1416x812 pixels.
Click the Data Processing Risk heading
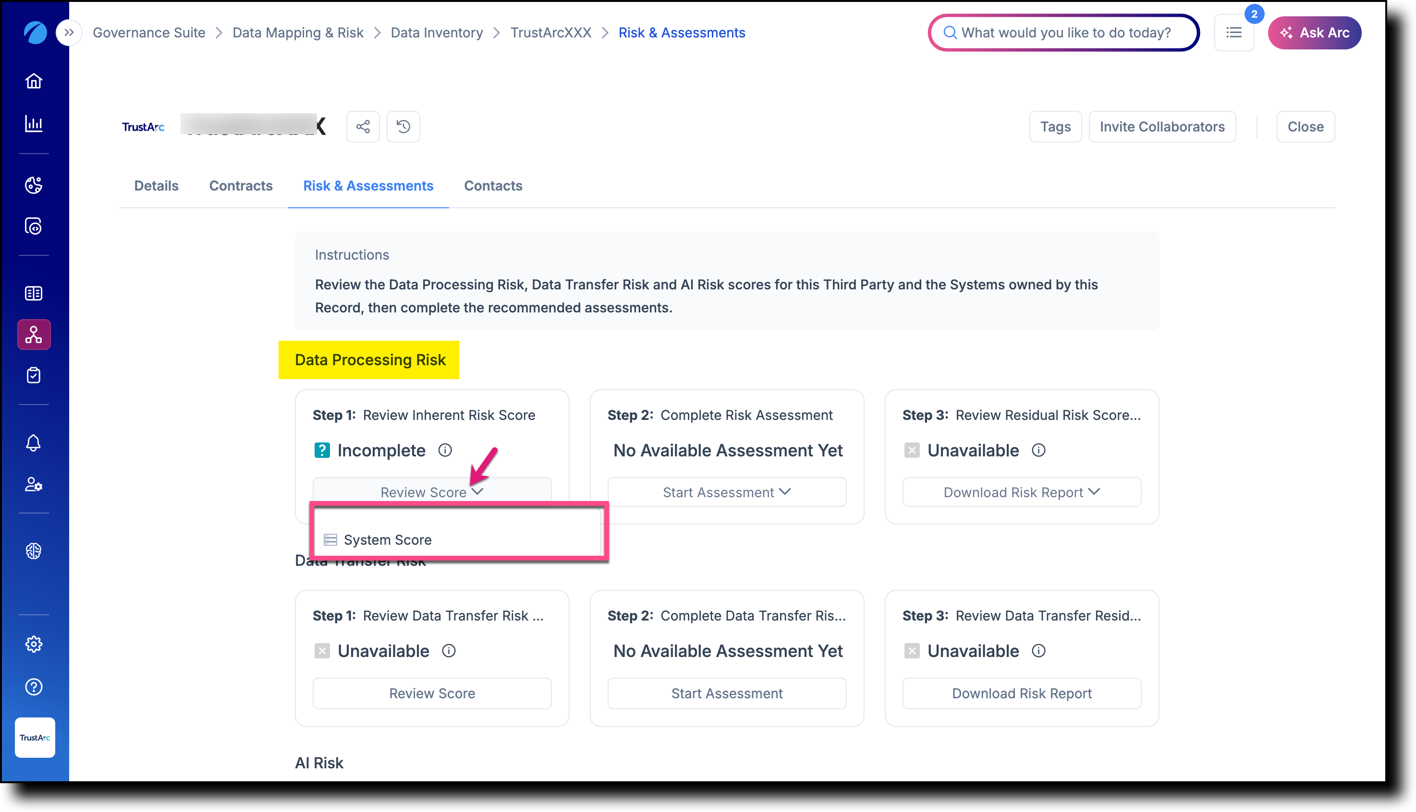370,360
